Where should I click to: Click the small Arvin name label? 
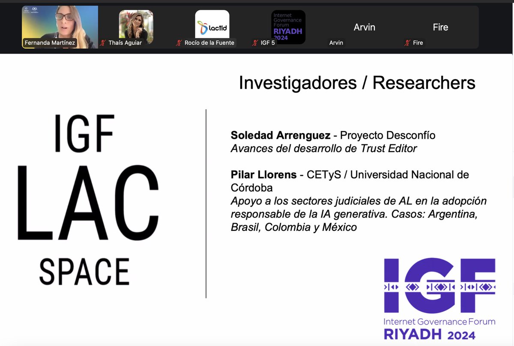(x=336, y=43)
